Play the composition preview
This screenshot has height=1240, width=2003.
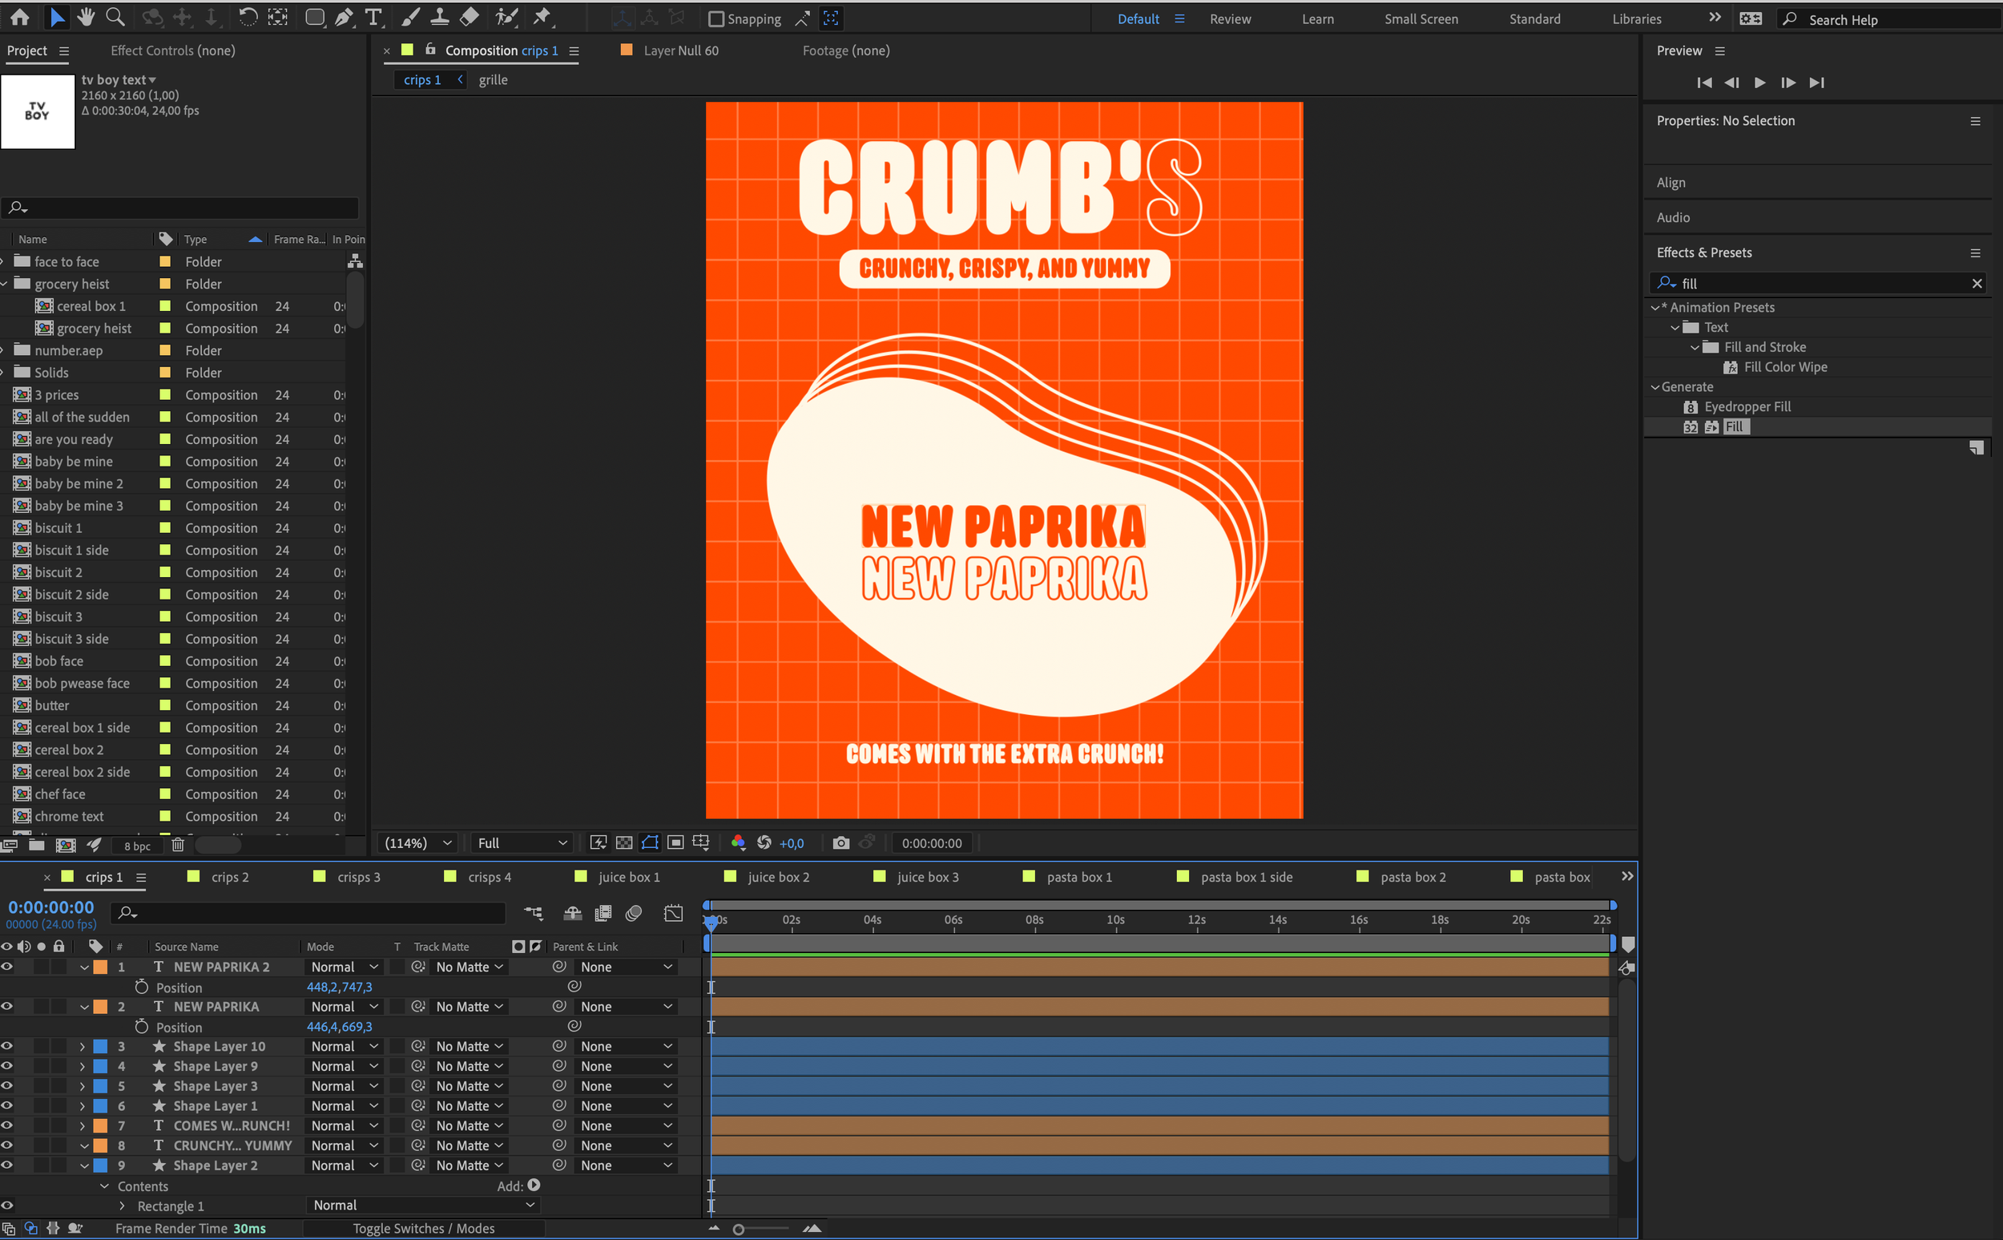(1759, 83)
